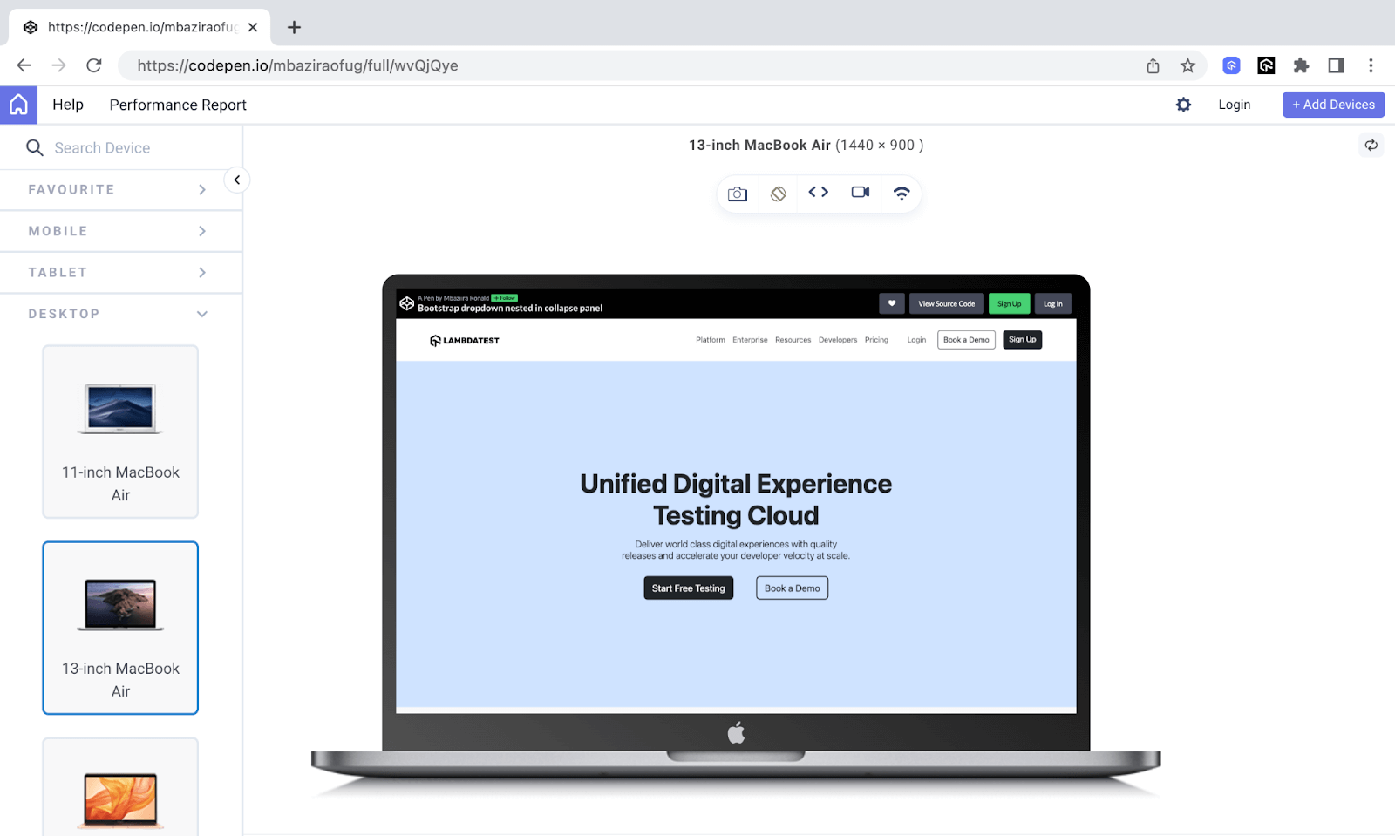The height and width of the screenshot is (836, 1395).
Task: Click the Add Devices button
Action: coord(1334,105)
